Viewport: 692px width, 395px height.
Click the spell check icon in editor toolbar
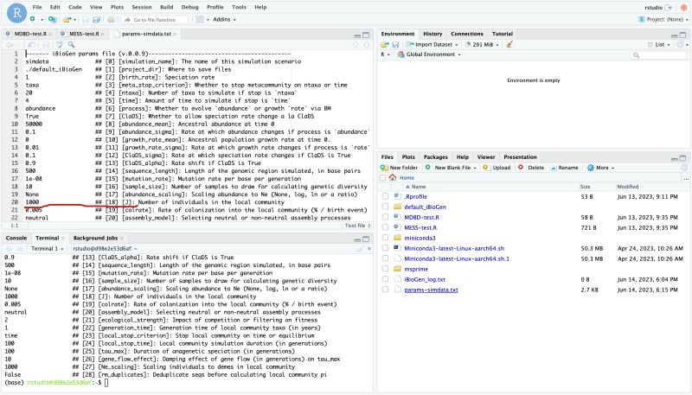[x=60, y=45]
